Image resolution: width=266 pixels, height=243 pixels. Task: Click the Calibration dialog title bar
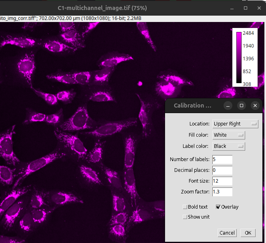pyautogui.click(x=192, y=106)
